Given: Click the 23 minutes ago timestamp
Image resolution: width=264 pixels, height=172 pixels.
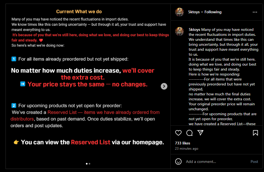Looking at the screenshot, I should [186, 149].
